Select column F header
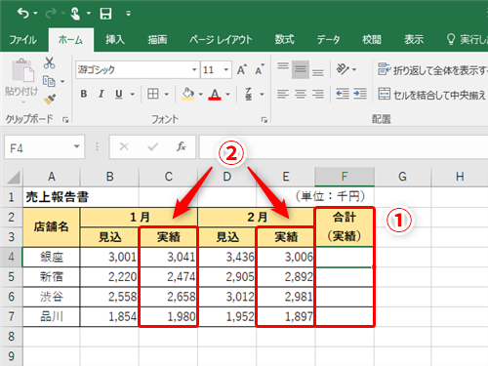This screenshot has height=366, width=488. [345, 177]
